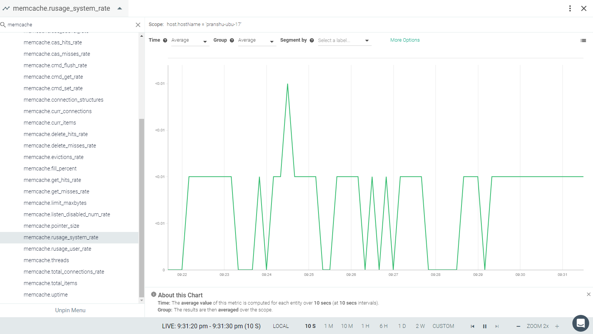Click the search magnifier icon

tap(3, 25)
